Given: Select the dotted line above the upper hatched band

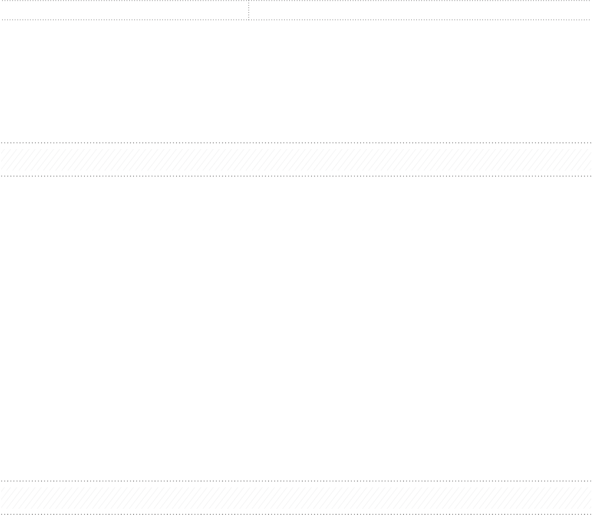Looking at the screenshot, I should (296, 142).
